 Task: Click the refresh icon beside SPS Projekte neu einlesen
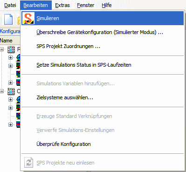point(29,163)
